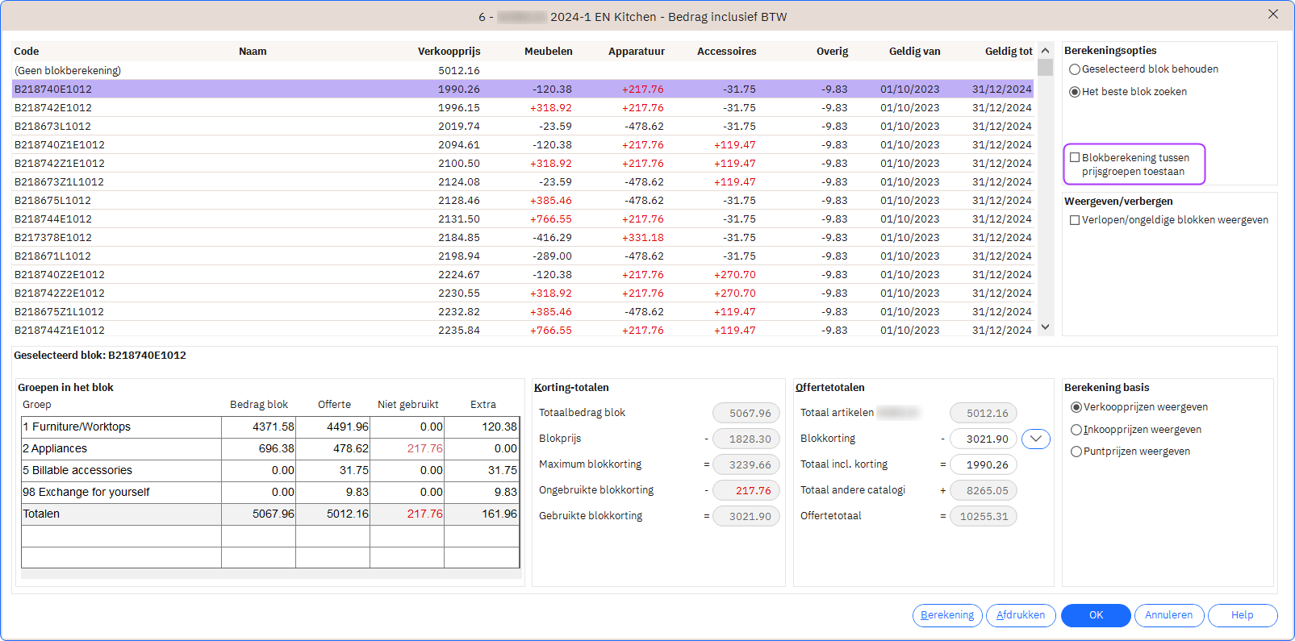Image resolution: width=1295 pixels, height=641 pixels.
Task: Choose 'Puntprijzen weergeven' radio button
Action: click(1076, 452)
